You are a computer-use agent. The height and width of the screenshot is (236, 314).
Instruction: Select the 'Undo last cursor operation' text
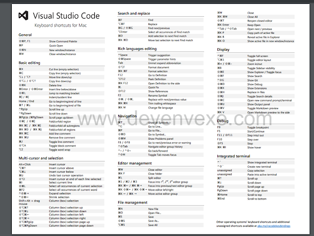66,175
